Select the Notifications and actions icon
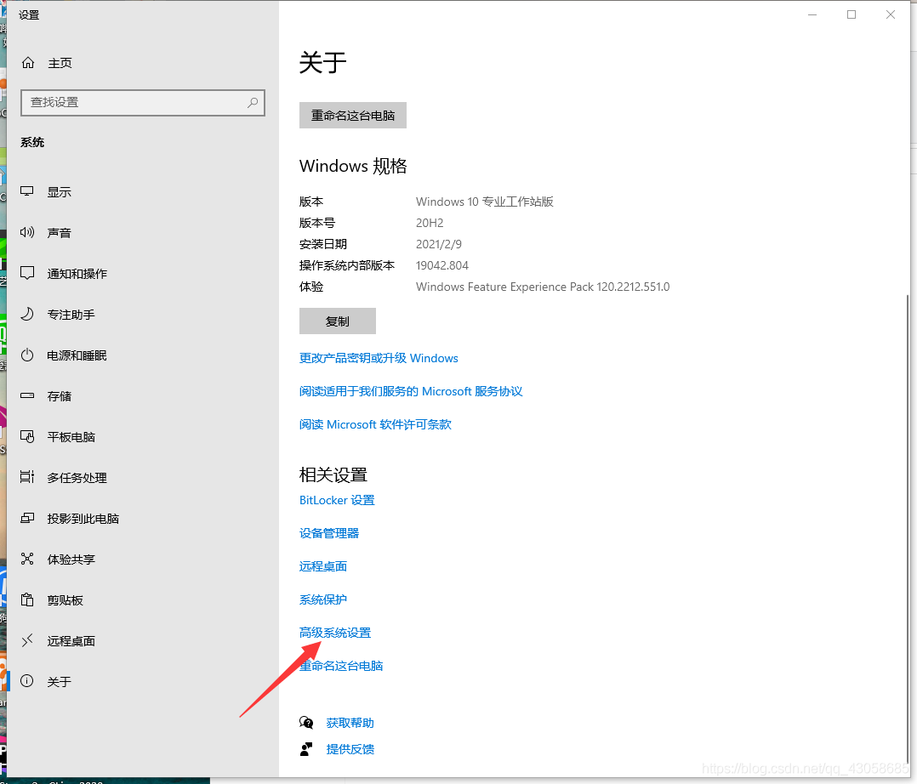This screenshot has width=917, height=784. [x=27, y=273]
